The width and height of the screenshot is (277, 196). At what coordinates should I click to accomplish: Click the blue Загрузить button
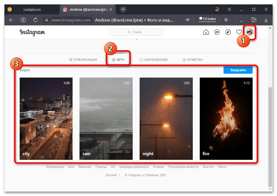click(238, 70)
